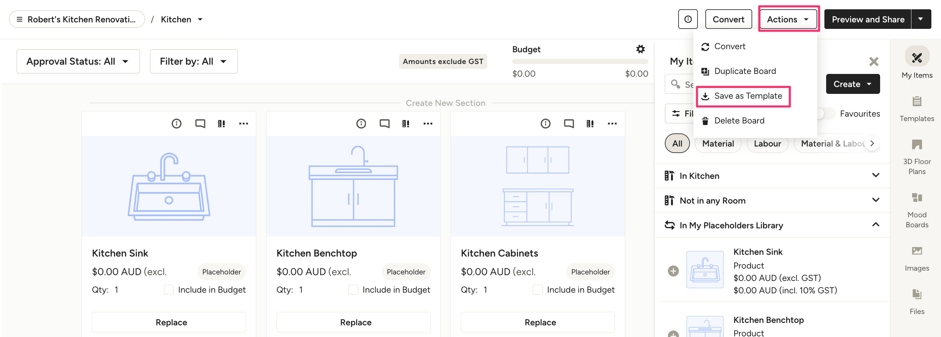Select the Material filter chip
Viewport: 941px width, 337px height.
(x=717, y=143)
